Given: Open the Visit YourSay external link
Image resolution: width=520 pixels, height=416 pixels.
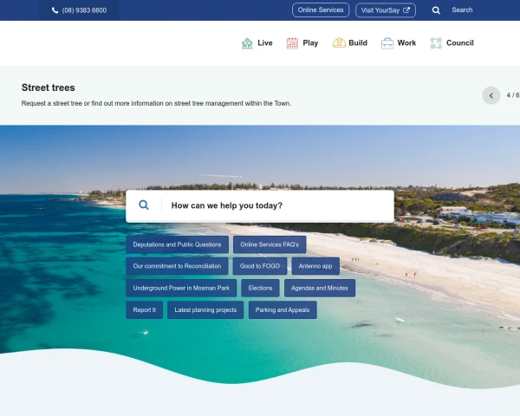Looking at the screenshot, I should 385,10.
